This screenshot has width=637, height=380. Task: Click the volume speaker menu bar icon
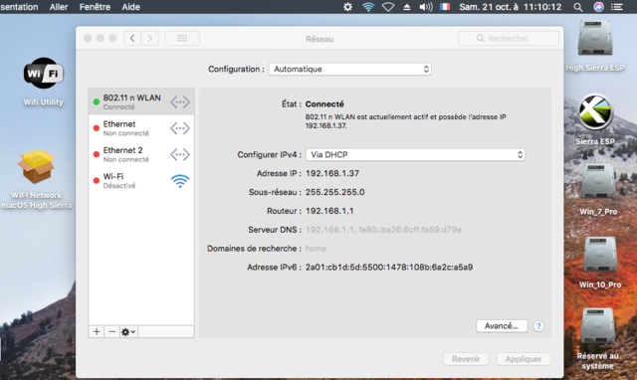[x=426, y=7]
